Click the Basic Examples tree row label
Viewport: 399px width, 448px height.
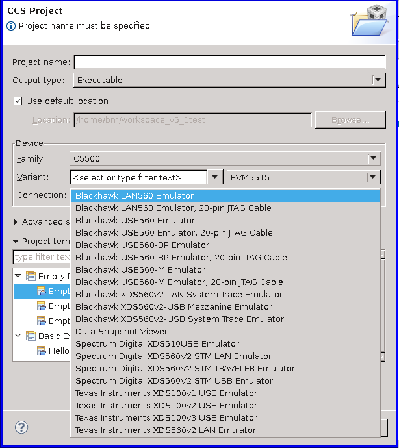click(54, 336)
